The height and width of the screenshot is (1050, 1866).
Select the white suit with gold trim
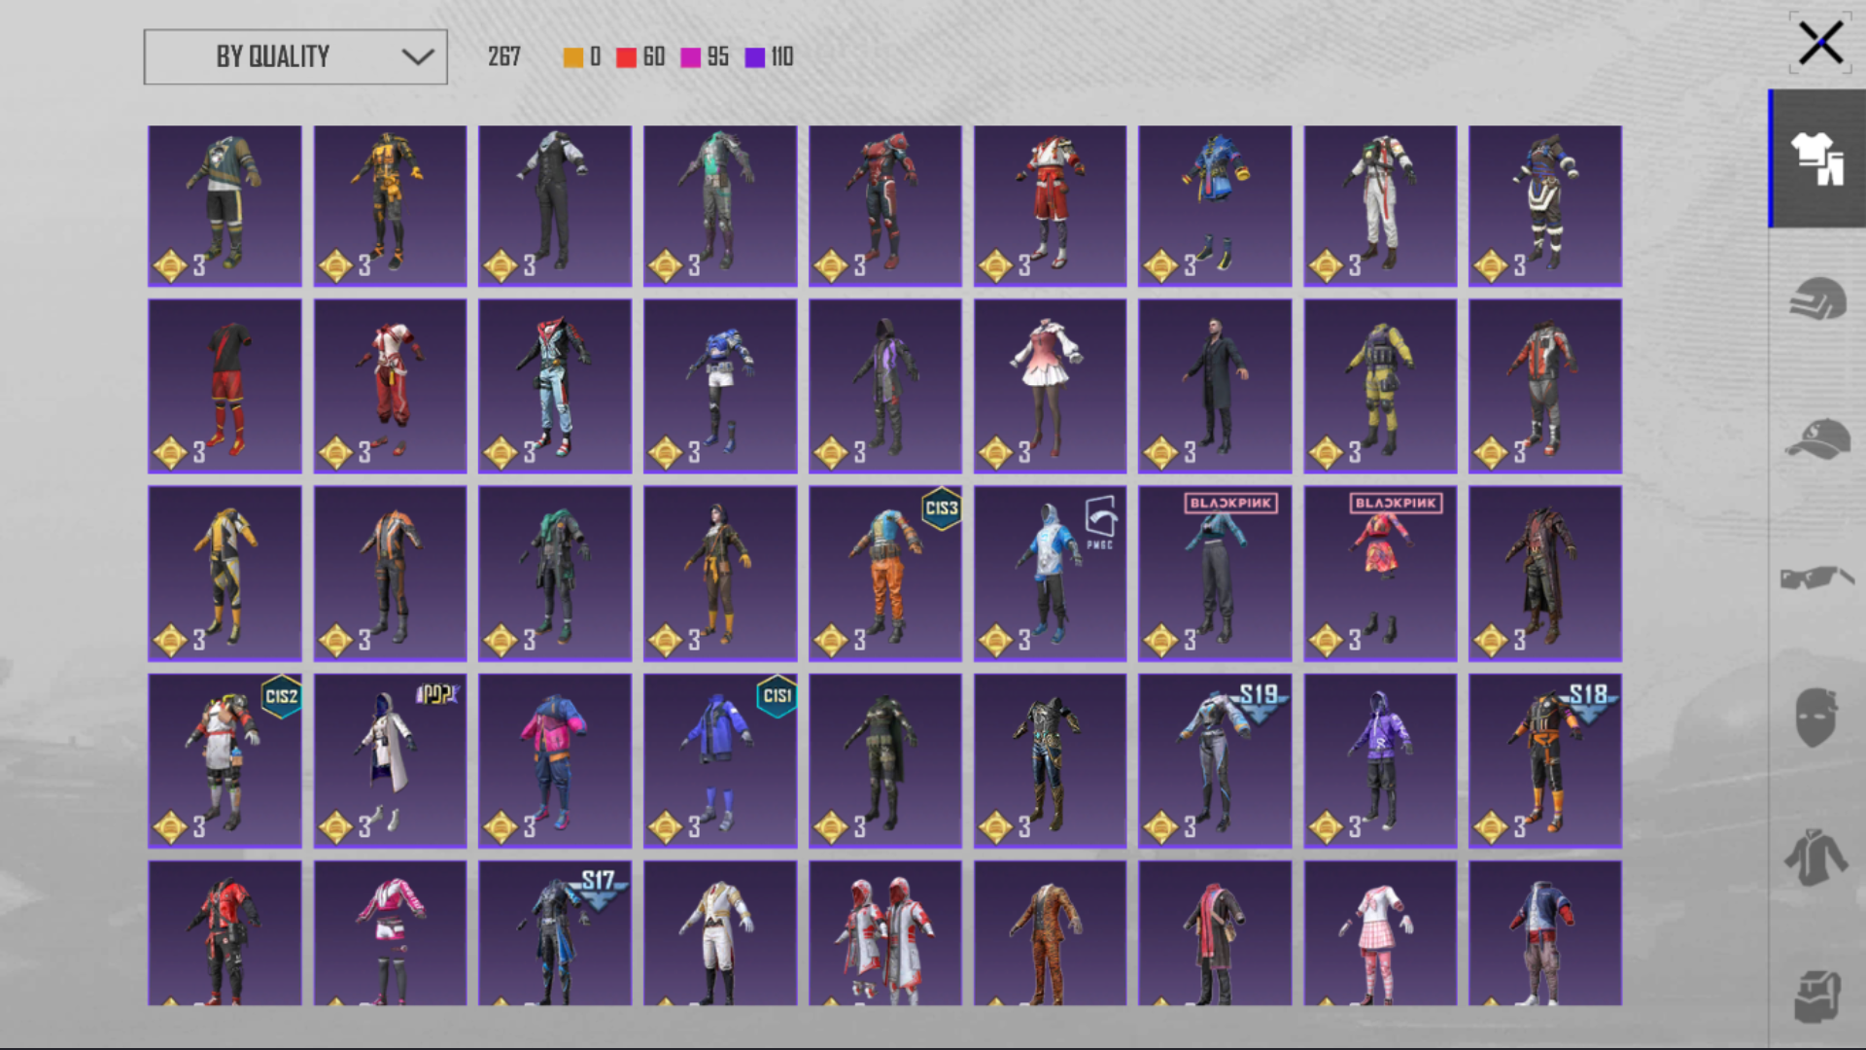point(720,933)
